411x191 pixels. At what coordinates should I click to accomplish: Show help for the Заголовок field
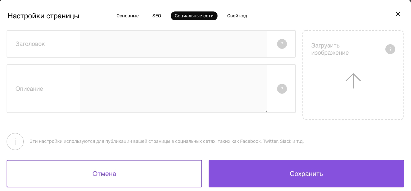282,44
